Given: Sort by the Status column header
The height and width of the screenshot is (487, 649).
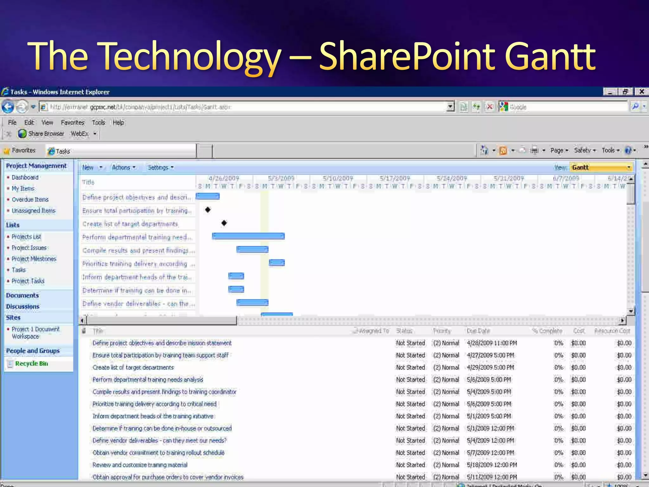Looking at the screenshot, I should tap(404, 331).
